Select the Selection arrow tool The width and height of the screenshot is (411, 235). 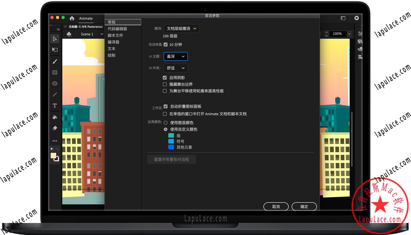point(55,39)
